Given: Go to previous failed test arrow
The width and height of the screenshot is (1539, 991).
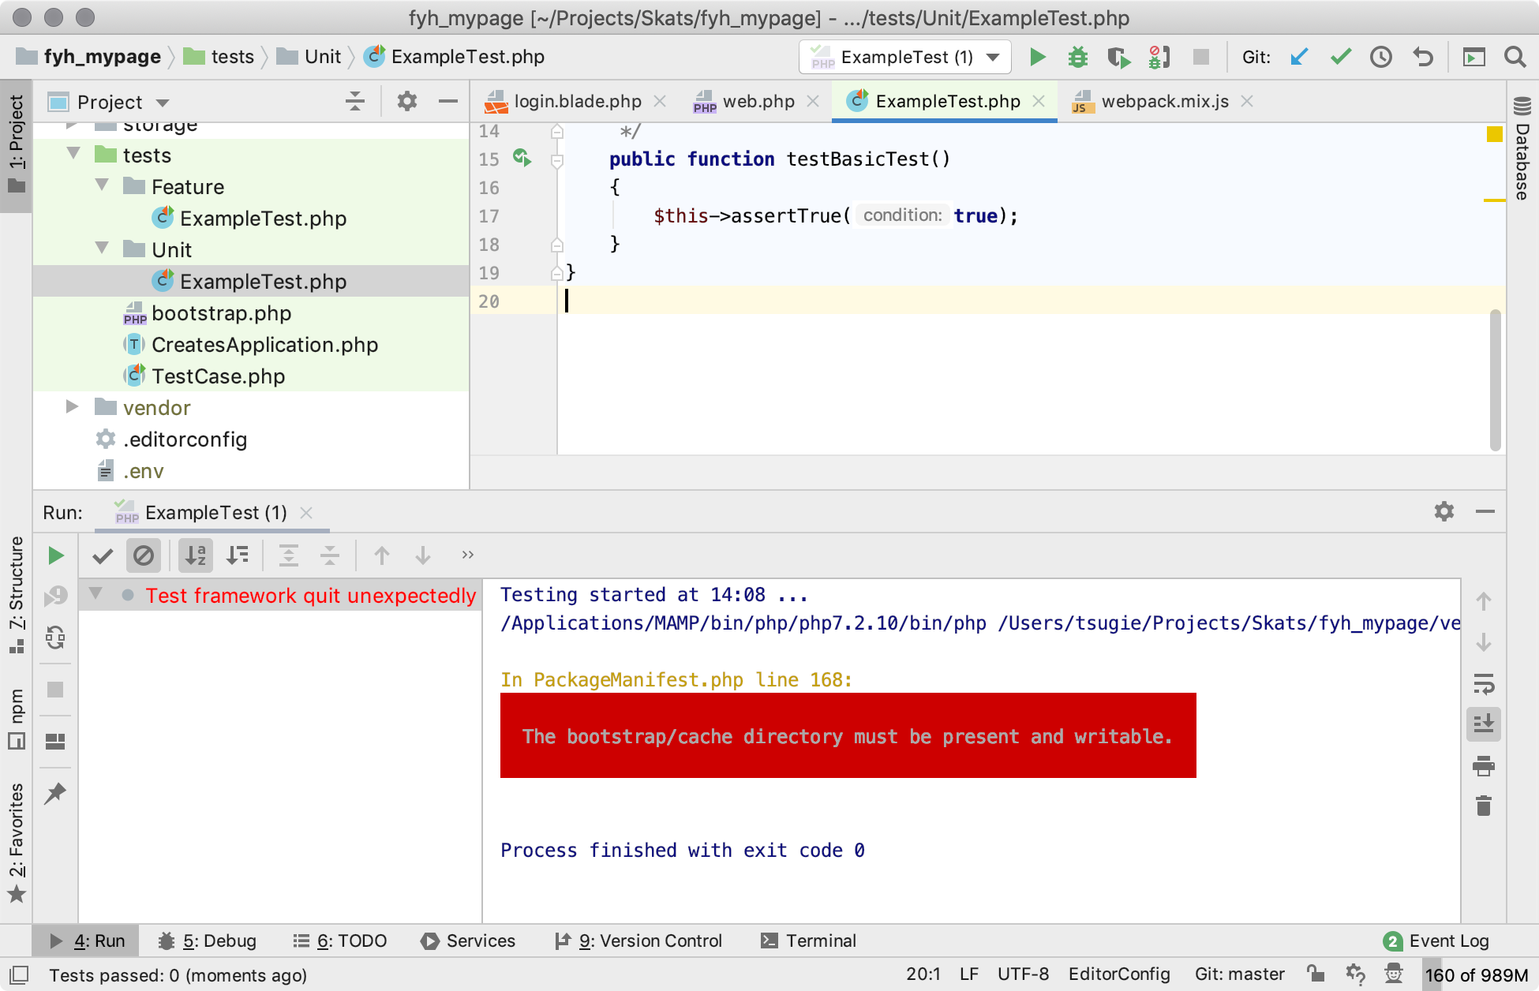Looking at the screenshot, I should click(x=382, y=555).
